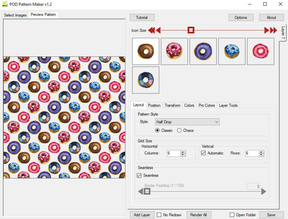288x219 pixels.
Task: Minimize the POD Pattern Maker window
Action: [249, 4]
